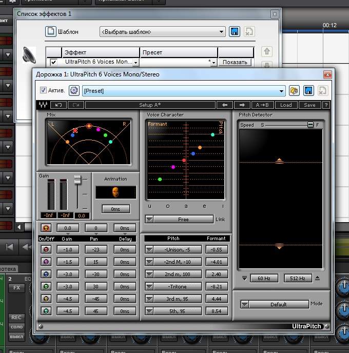The height and width of the screenshot is (353, 349).
Task: Open pitch dropdown for 5th, 95
Action: (x=149, y=311)
